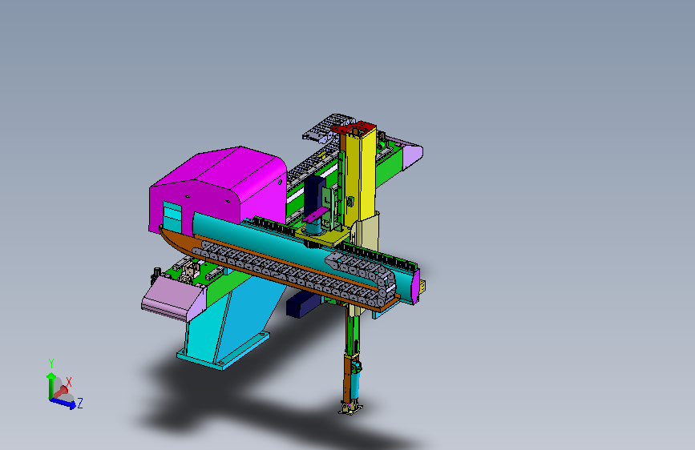Select the lavender end cap at lower left
The height and width of the screenshot is (450, 695).
[173, 297]
